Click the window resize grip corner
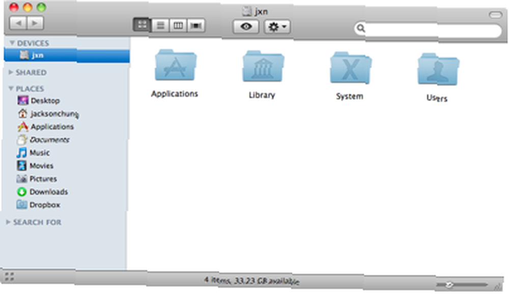 [498, 286]
